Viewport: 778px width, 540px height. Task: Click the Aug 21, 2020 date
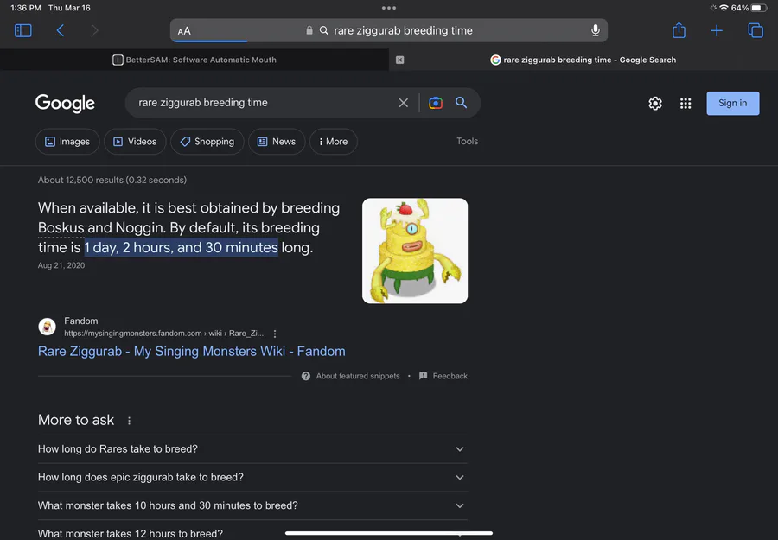[x=61, y=265]
